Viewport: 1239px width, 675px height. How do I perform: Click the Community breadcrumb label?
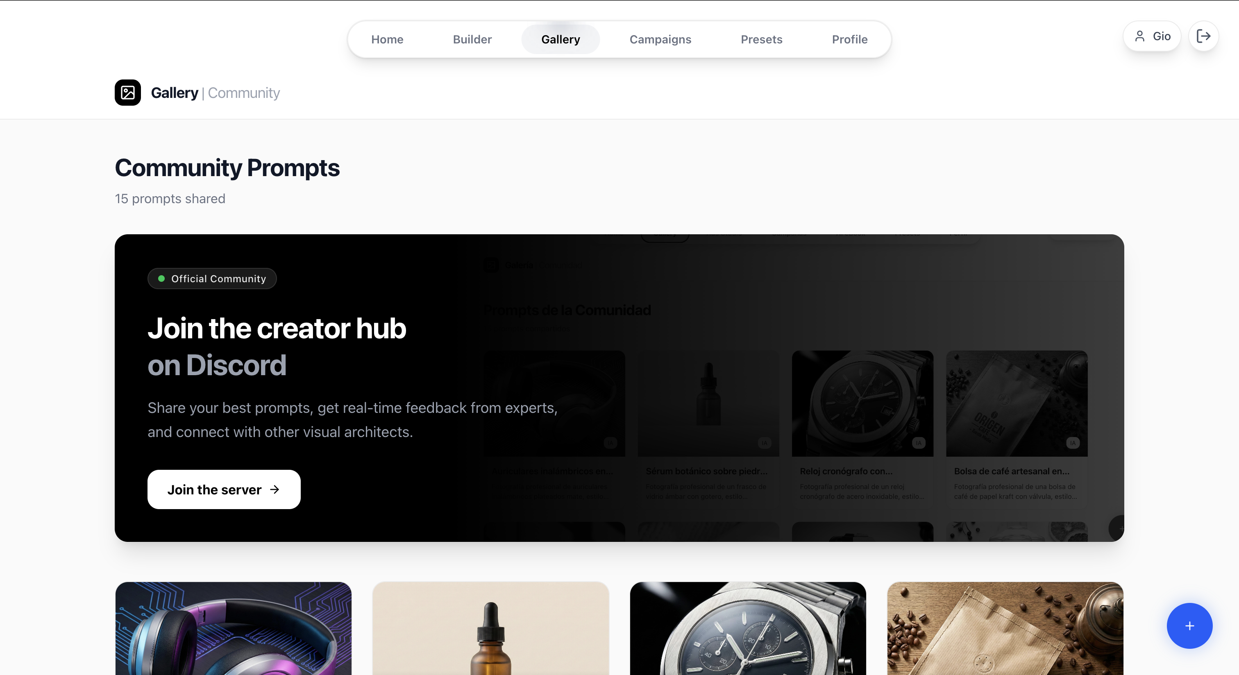tap(244, 93)
